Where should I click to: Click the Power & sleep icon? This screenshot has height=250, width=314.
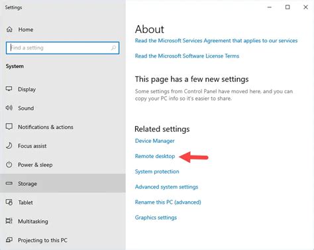9,165
